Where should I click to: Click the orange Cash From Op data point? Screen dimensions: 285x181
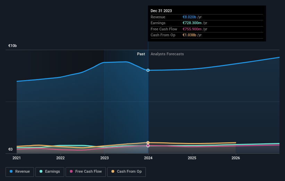point(148,143)
